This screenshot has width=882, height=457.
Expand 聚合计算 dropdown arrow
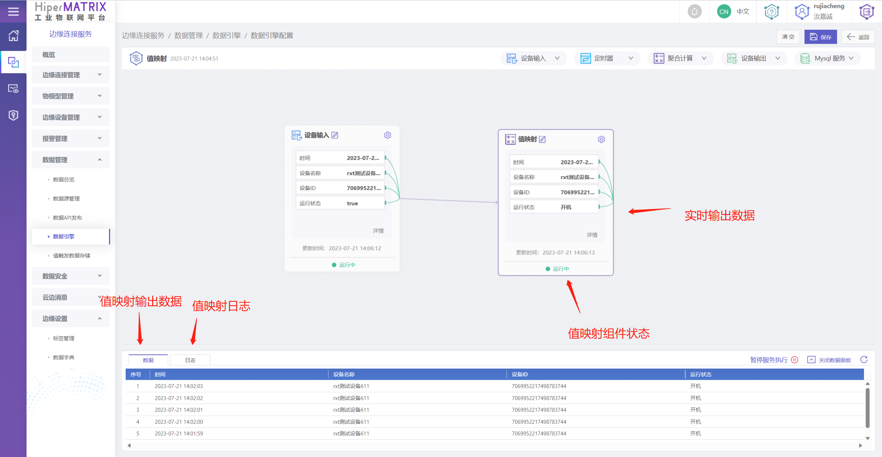point(704,58)
